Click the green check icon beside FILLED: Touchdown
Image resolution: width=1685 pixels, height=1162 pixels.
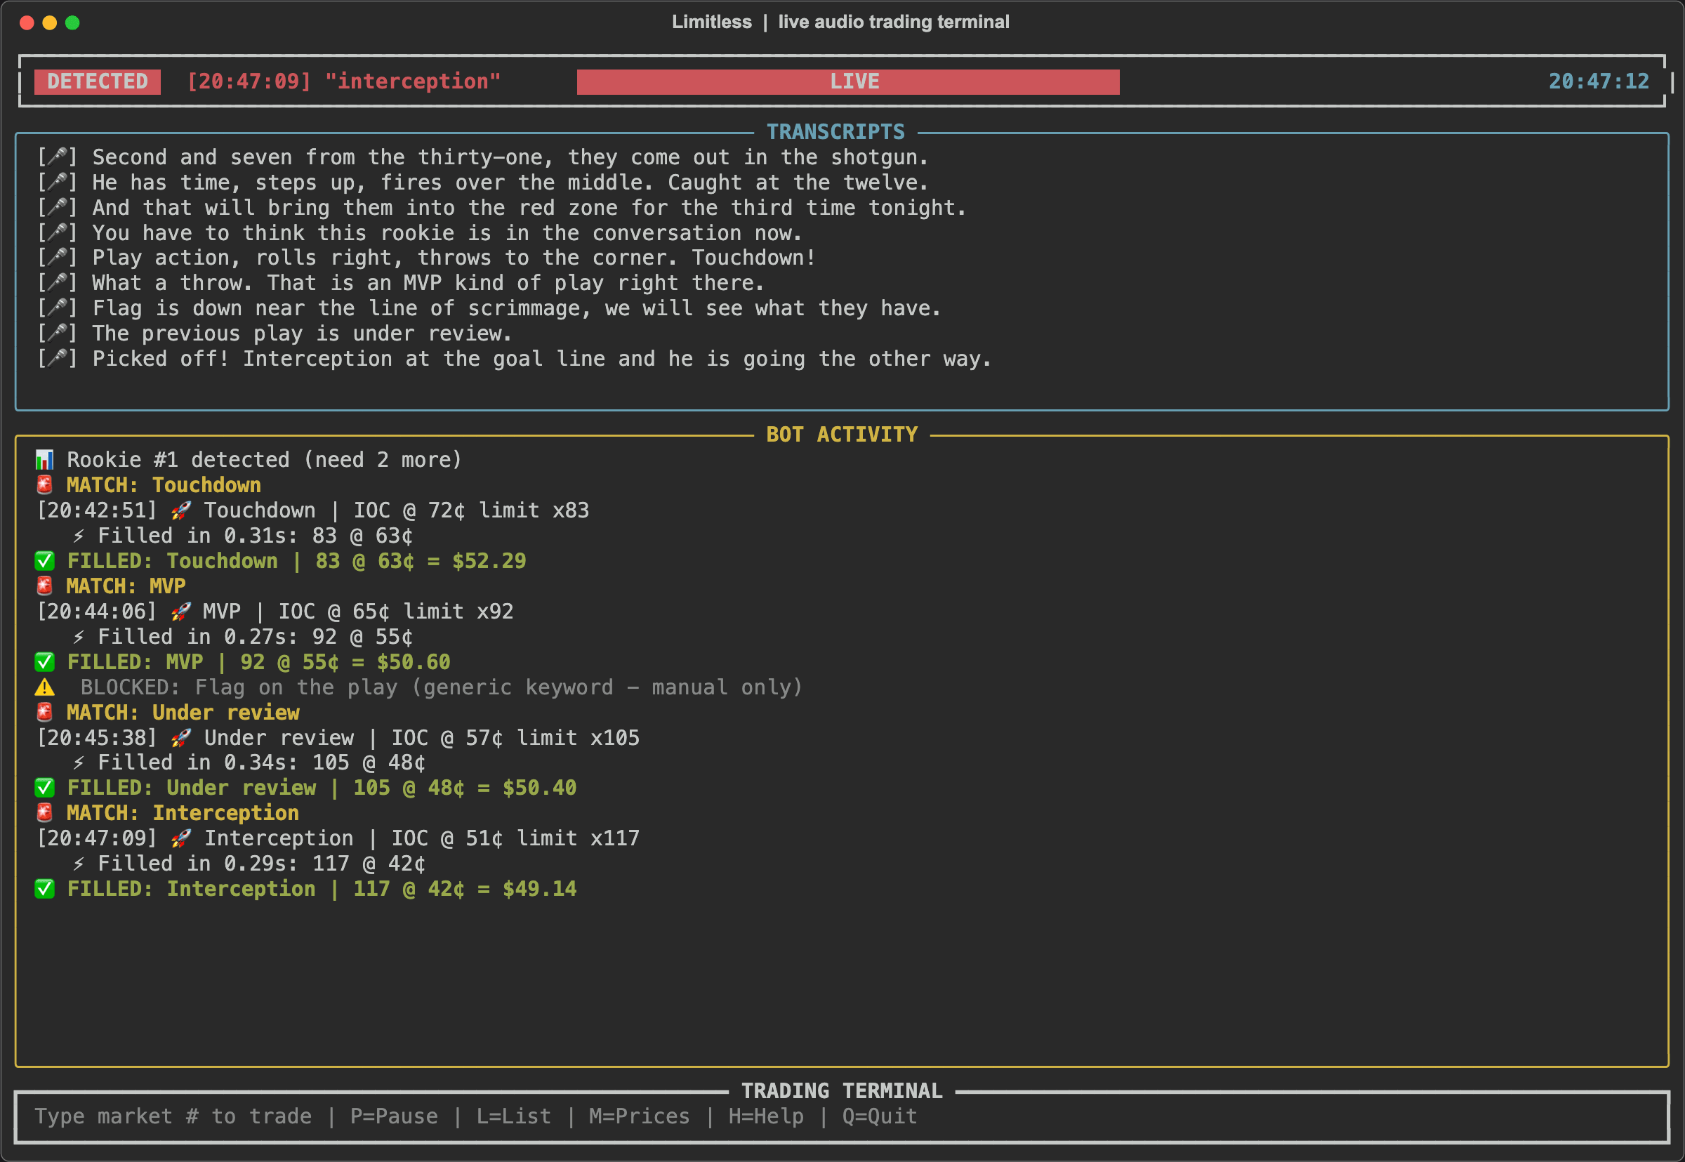tap(44, 560)
